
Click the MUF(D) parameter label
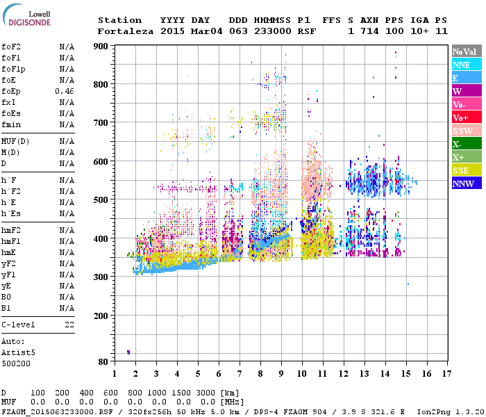(15, 142)
